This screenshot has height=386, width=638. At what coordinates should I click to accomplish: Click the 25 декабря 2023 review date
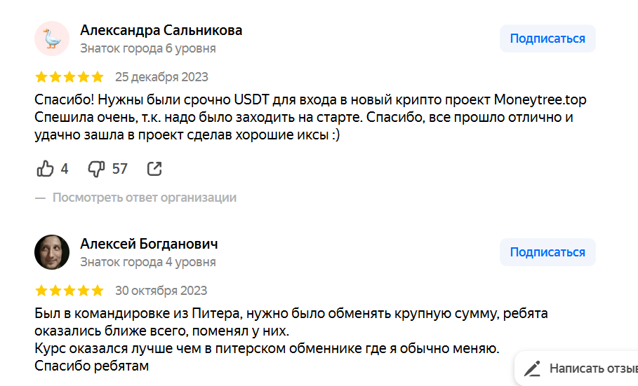(161, 77)
